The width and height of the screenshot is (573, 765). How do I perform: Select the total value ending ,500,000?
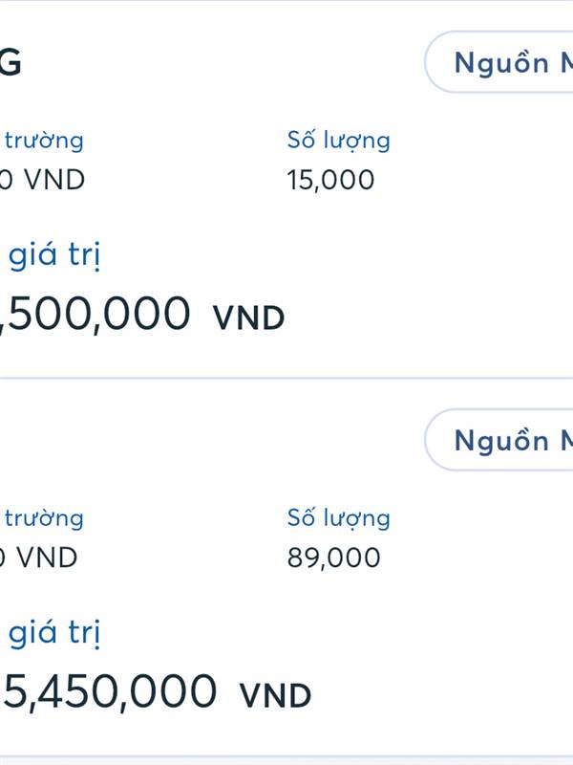coord(95,315)
